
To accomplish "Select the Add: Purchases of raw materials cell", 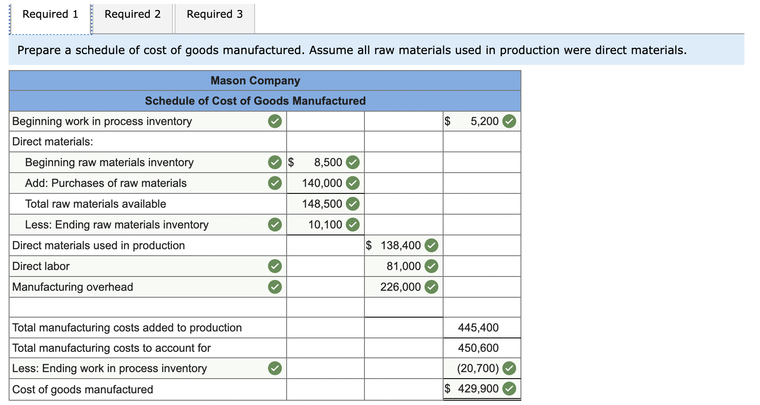I will [x=148, y=183].
